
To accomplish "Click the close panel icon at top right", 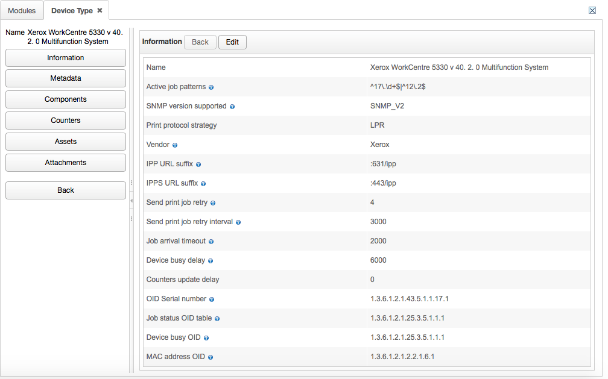I will (592, 10).
